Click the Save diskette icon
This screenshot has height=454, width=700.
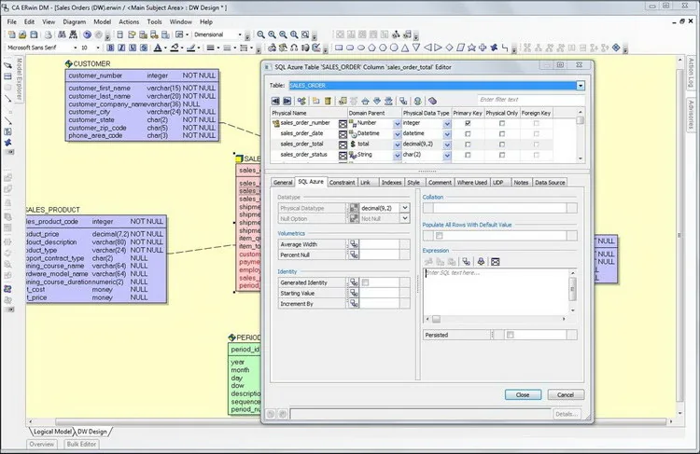pos(34,34)
